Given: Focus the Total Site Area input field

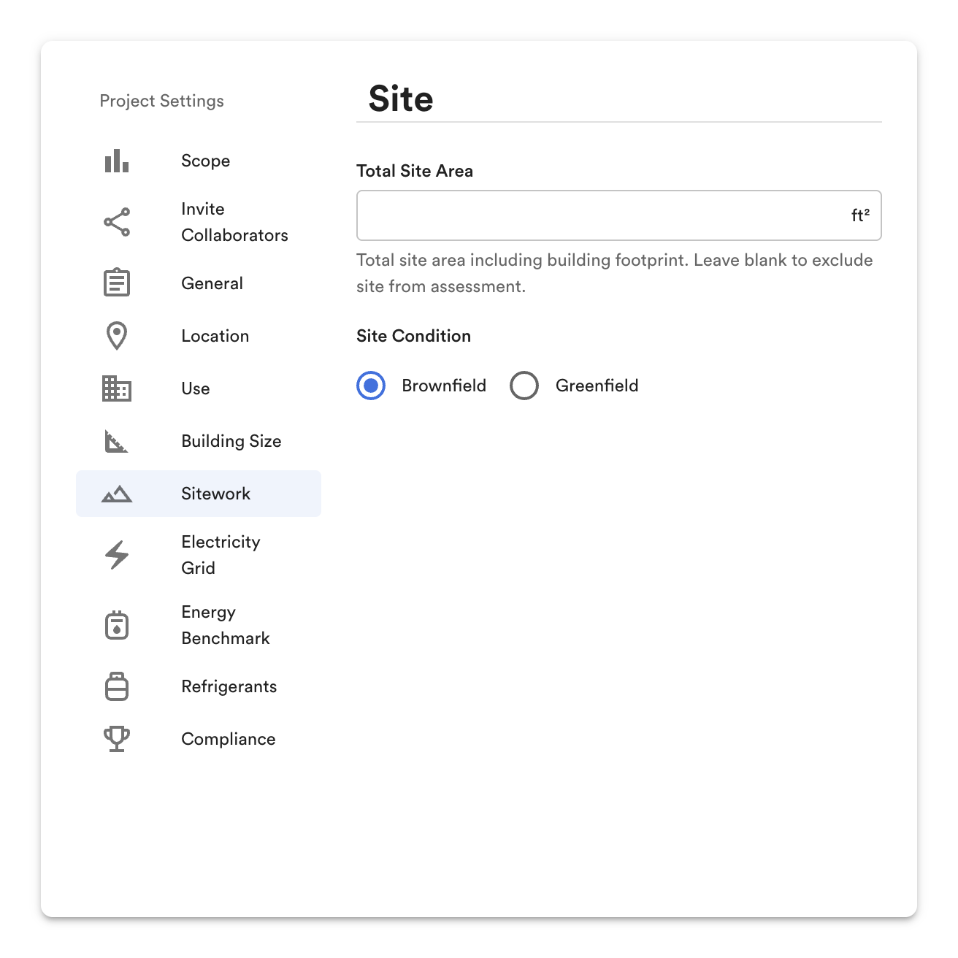Looking at the screenshot, I should [x=619, y=215].
